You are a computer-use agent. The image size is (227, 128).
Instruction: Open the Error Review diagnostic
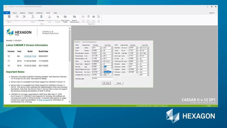tap(94, 19)
